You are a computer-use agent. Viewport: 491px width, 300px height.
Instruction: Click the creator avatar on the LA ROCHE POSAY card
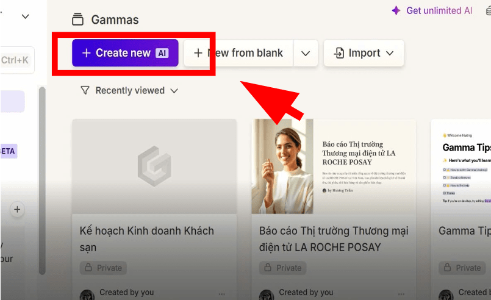pyautogui.click(x=266, y=294)
